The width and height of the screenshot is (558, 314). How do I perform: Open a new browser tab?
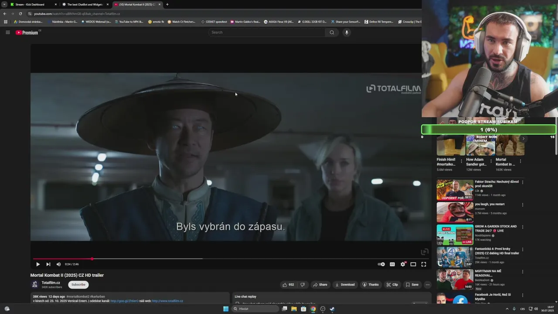(167, 4)
